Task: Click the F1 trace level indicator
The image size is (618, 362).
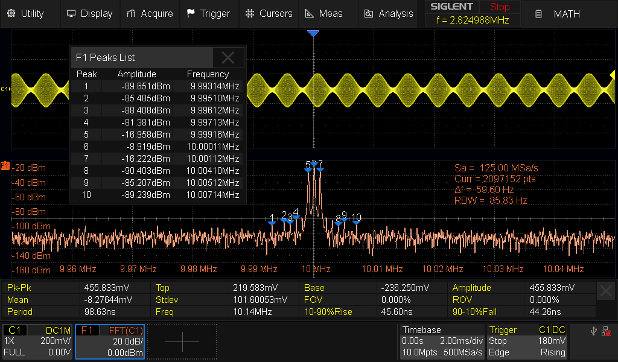Action: pyautogui.click(x=5, y=165)
